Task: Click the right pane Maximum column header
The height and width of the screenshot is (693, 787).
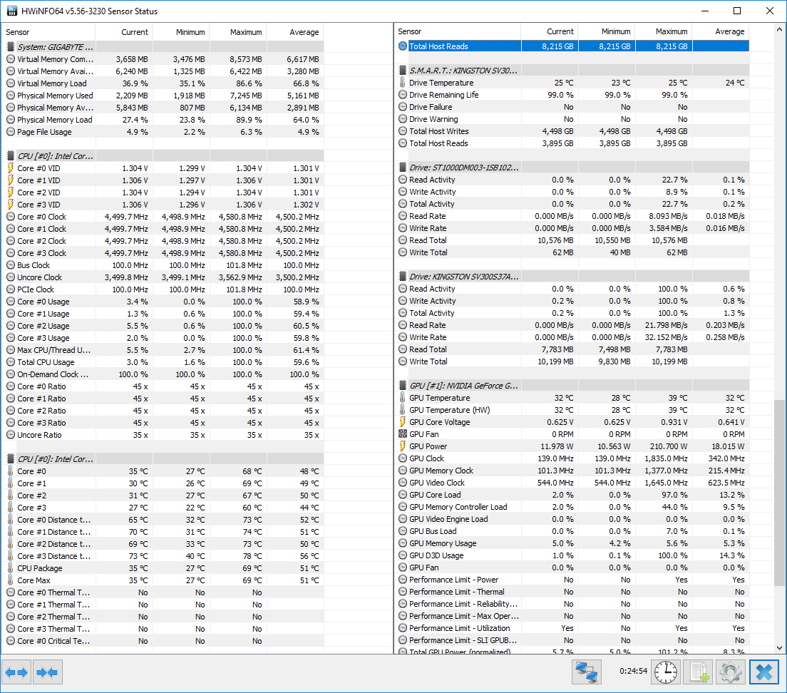Action: click(x=664, y=31)
